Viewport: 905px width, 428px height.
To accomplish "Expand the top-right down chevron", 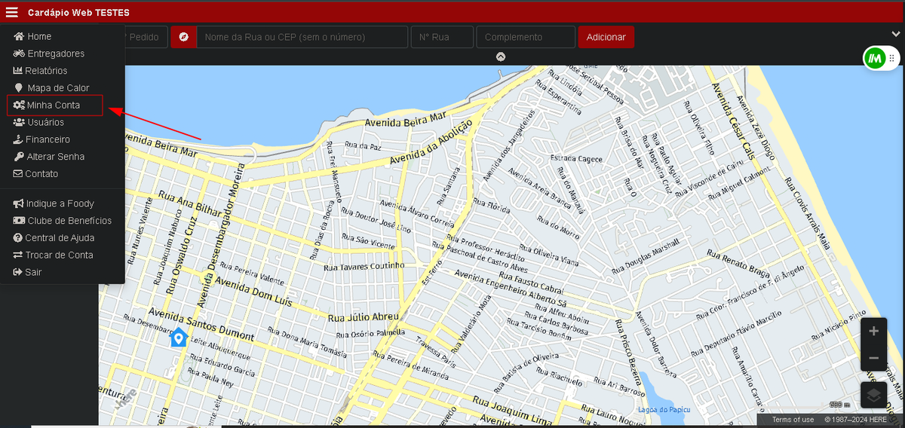I will [896, 34].
